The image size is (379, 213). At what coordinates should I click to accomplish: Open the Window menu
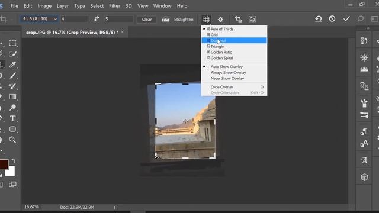coord(162,6)
